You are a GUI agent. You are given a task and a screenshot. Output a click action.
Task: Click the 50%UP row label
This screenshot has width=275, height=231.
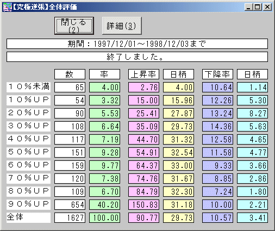pyautogui.click(x=28, y=152)
